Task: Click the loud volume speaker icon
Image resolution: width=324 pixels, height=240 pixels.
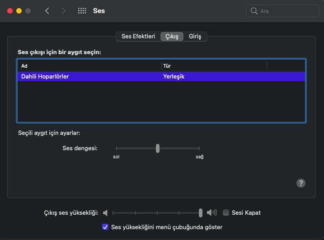Action: point(211,212)
